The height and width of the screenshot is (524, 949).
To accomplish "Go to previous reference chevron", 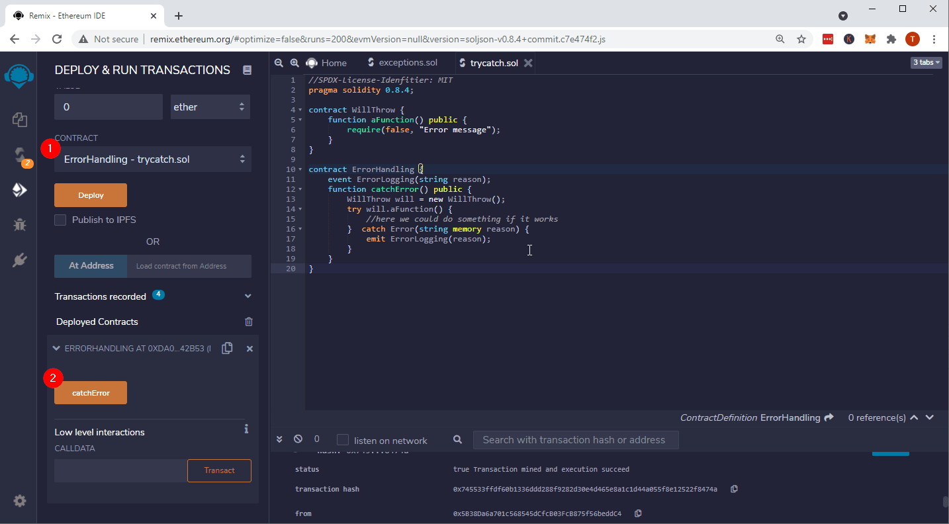I will coord(914,417).
